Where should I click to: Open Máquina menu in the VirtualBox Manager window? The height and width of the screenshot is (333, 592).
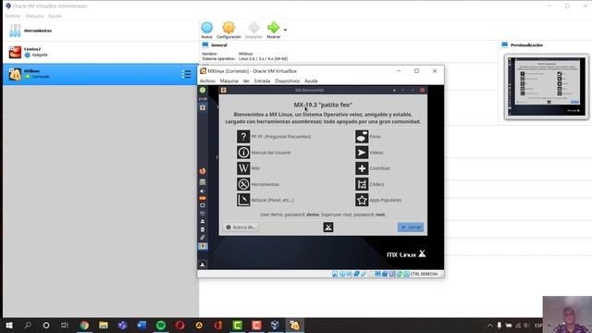[34, 16]
